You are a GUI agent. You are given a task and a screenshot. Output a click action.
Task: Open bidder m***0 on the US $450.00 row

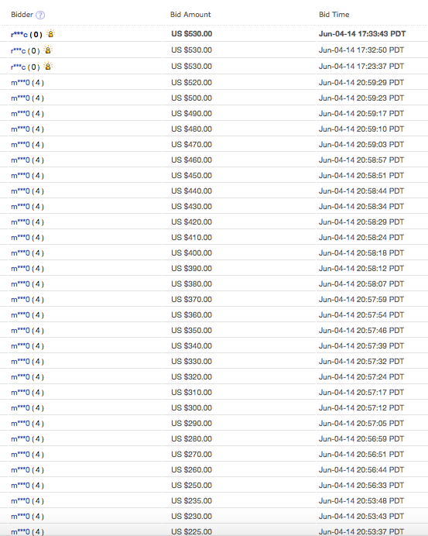tap(20, 176)
